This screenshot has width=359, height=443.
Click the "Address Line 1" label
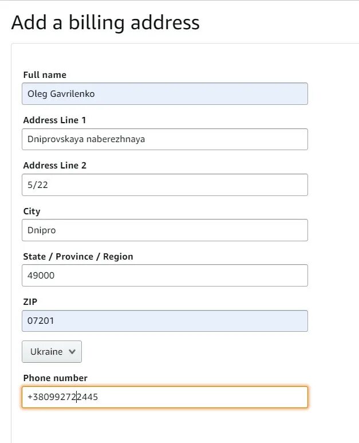click(x=54, y=120)
